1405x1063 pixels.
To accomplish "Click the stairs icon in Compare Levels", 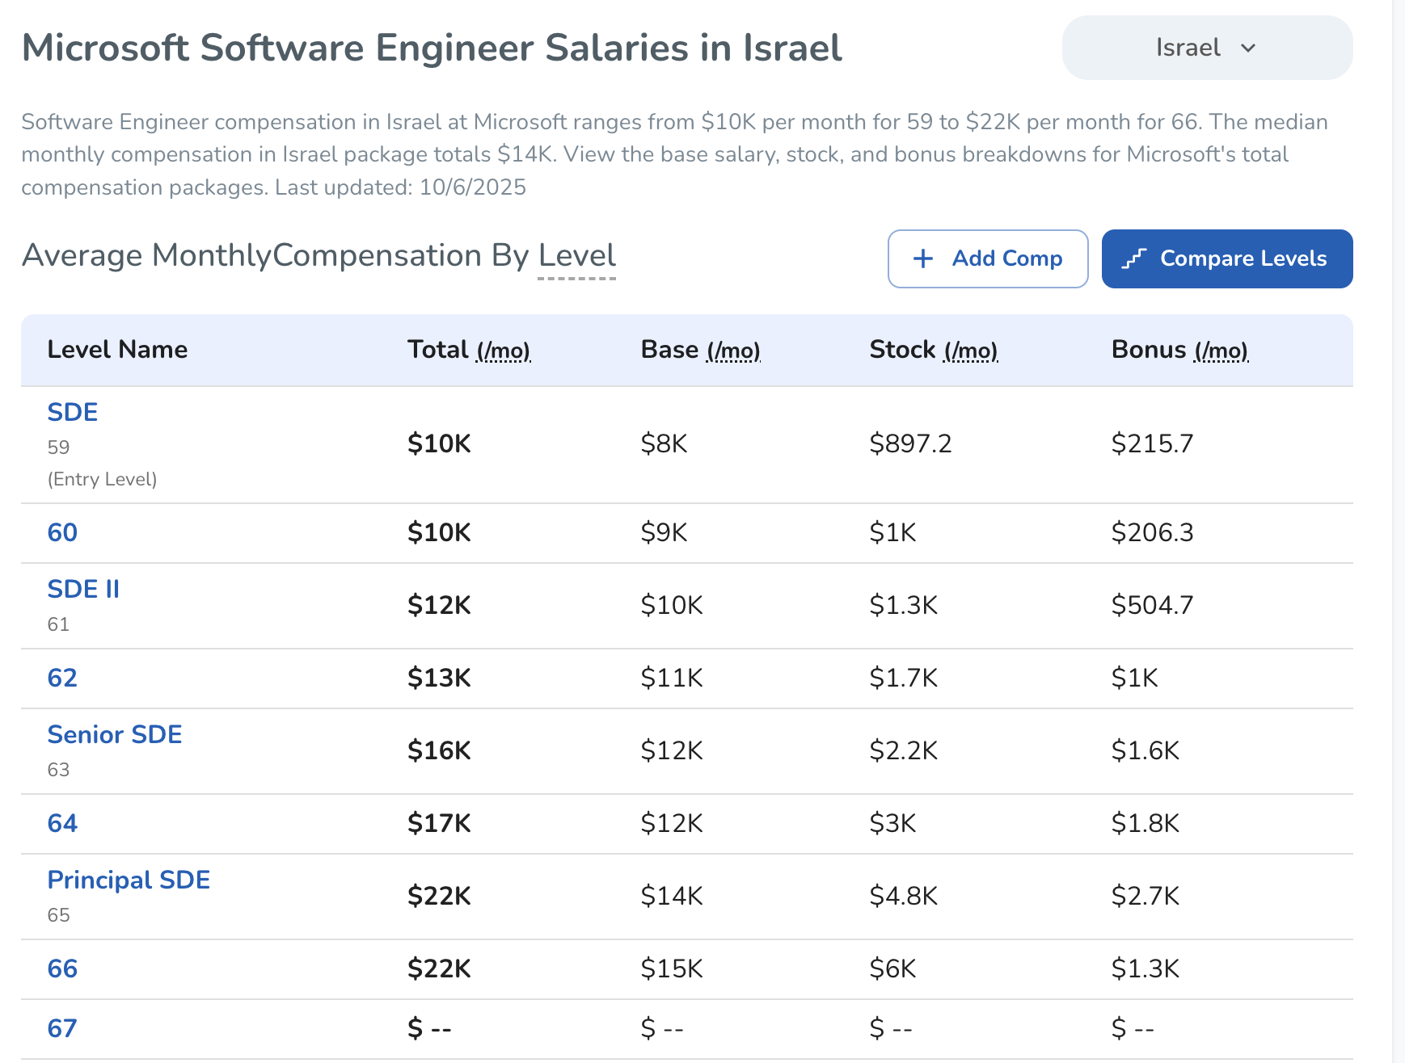I will point(1134,258).
